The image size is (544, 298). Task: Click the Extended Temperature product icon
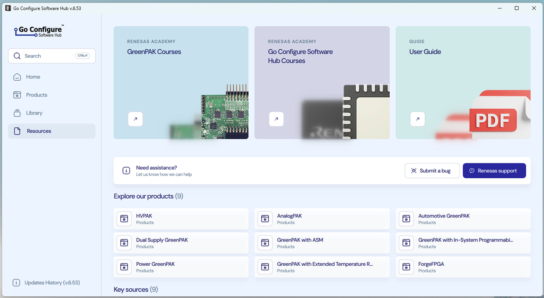click(x=265, y=267)
